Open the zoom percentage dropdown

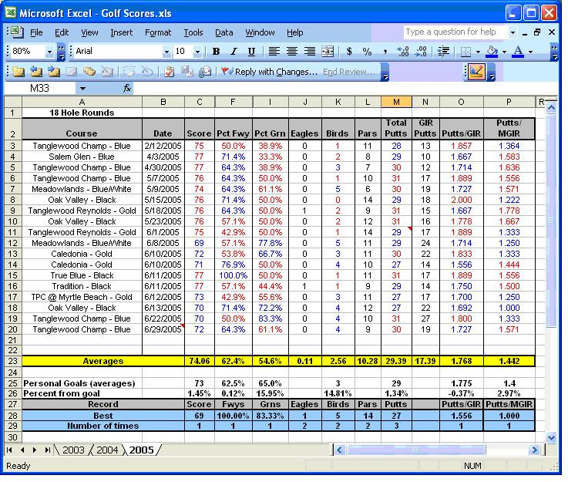50,52
